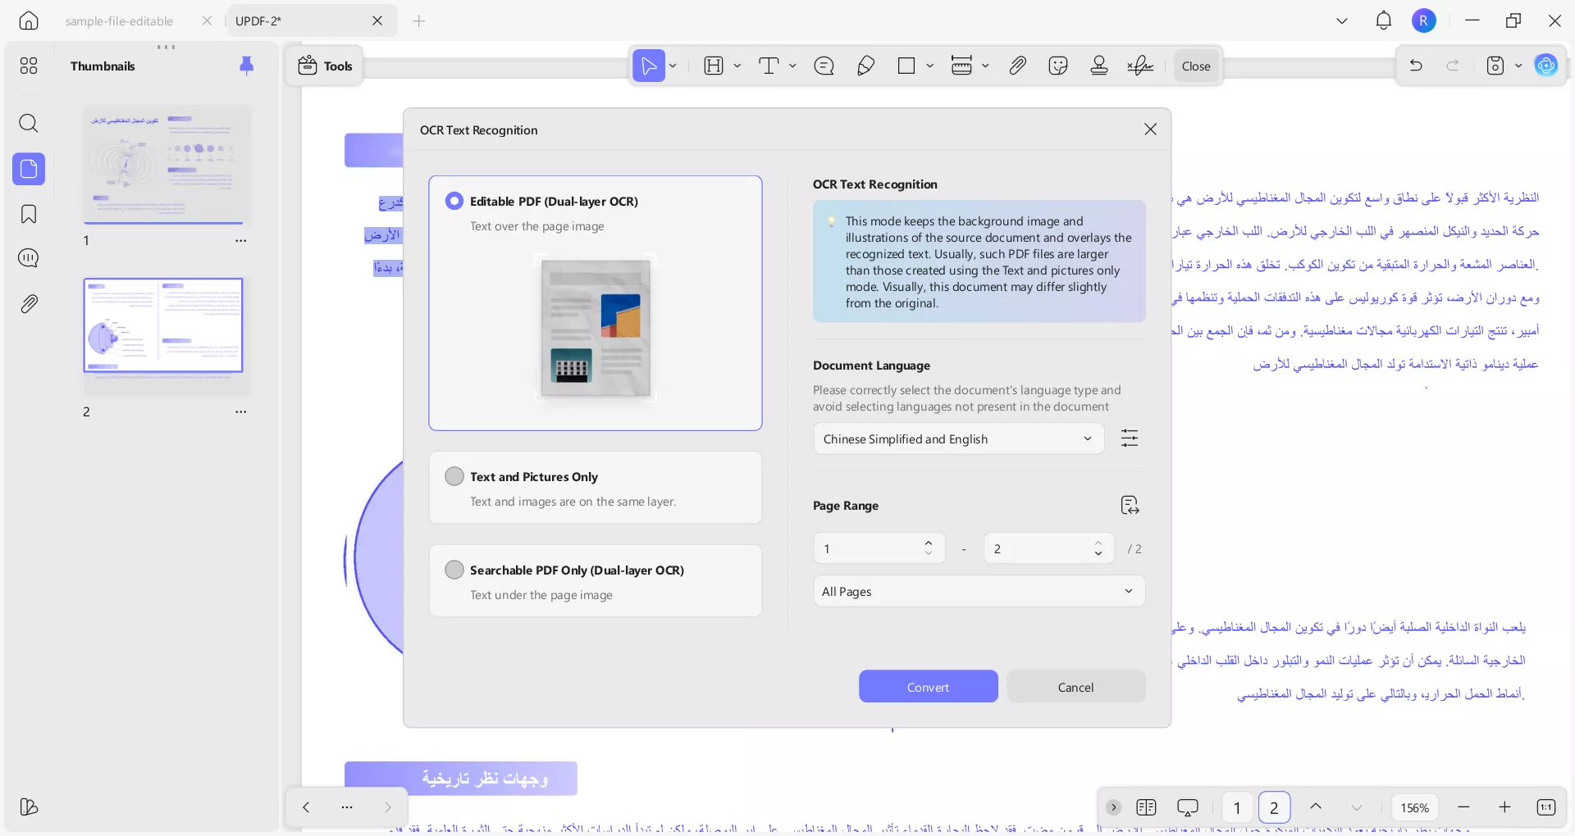Redo the last action

[1453, 66]
